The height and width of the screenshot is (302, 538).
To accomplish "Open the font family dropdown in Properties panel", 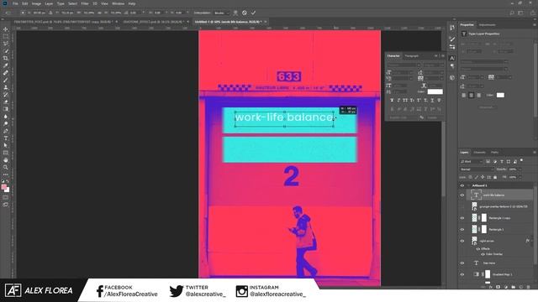I will click(484, 62).
